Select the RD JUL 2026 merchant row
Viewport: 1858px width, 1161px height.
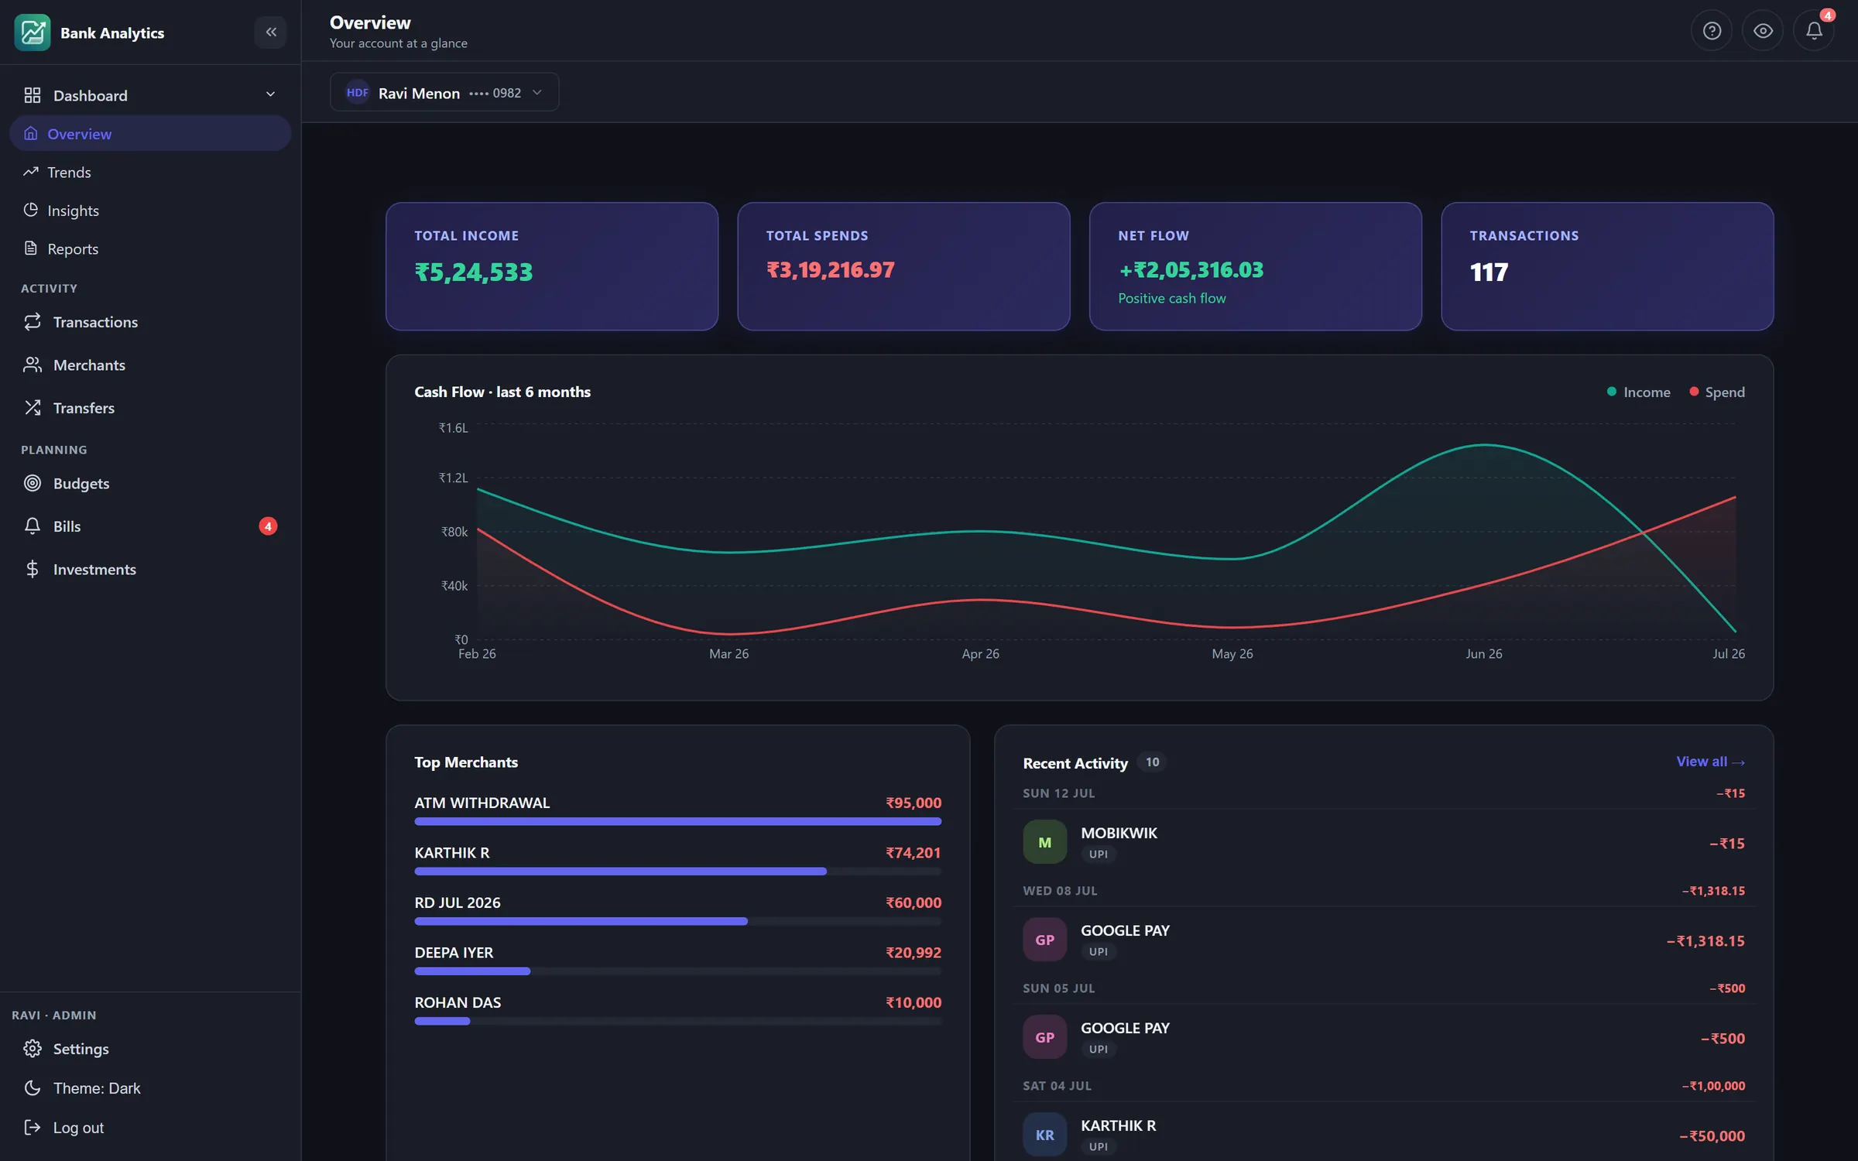pos(677,909)
